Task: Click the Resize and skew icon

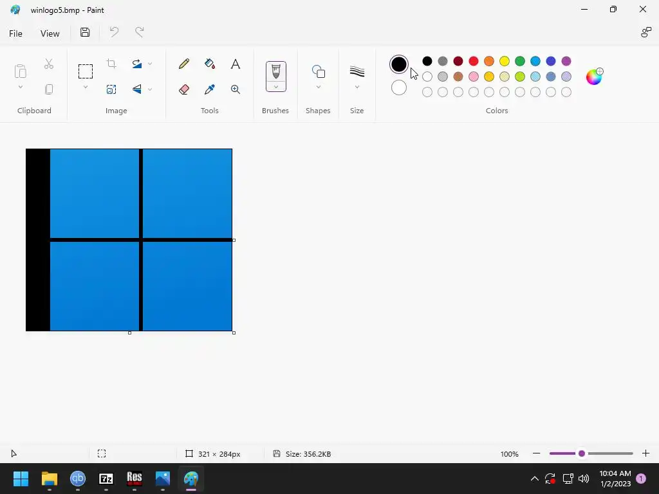Action: pos(111,89)
